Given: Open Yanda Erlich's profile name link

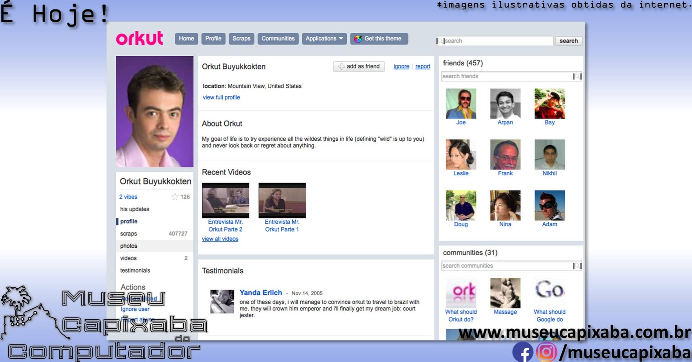Looking at the screenshot, I should [261, 293].
